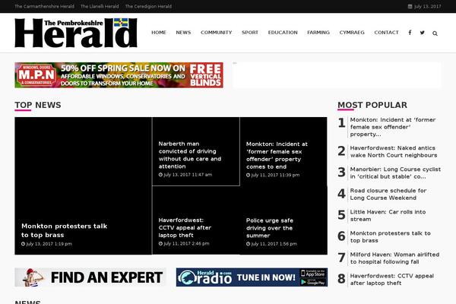
Task: Open the FARMING menu item
Action: tap(318, 33)
